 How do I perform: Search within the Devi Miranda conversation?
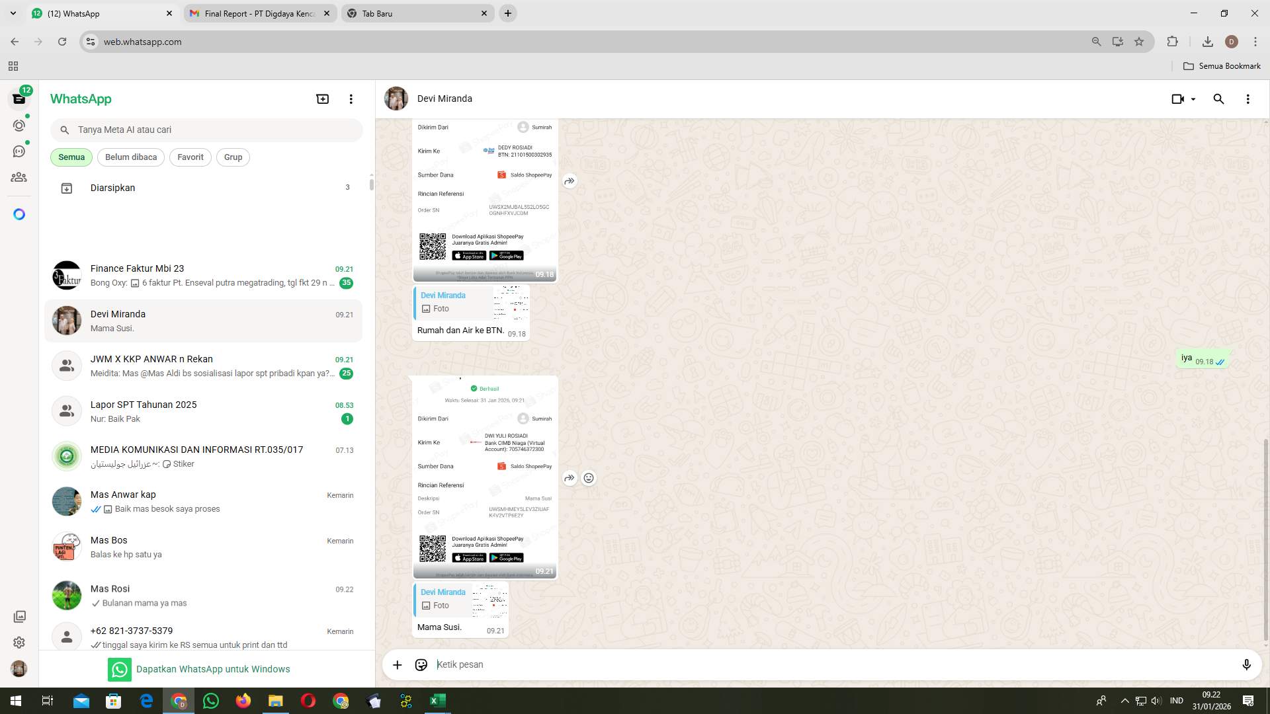point(1218,99)
